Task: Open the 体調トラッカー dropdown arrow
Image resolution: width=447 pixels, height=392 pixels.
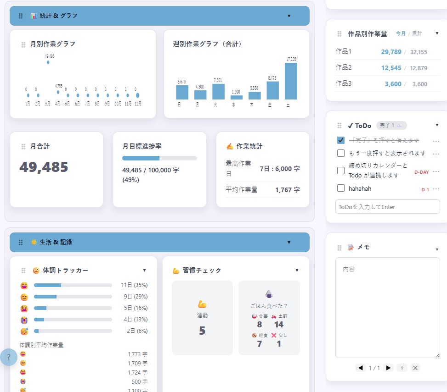Action: (x=144, y=271)
